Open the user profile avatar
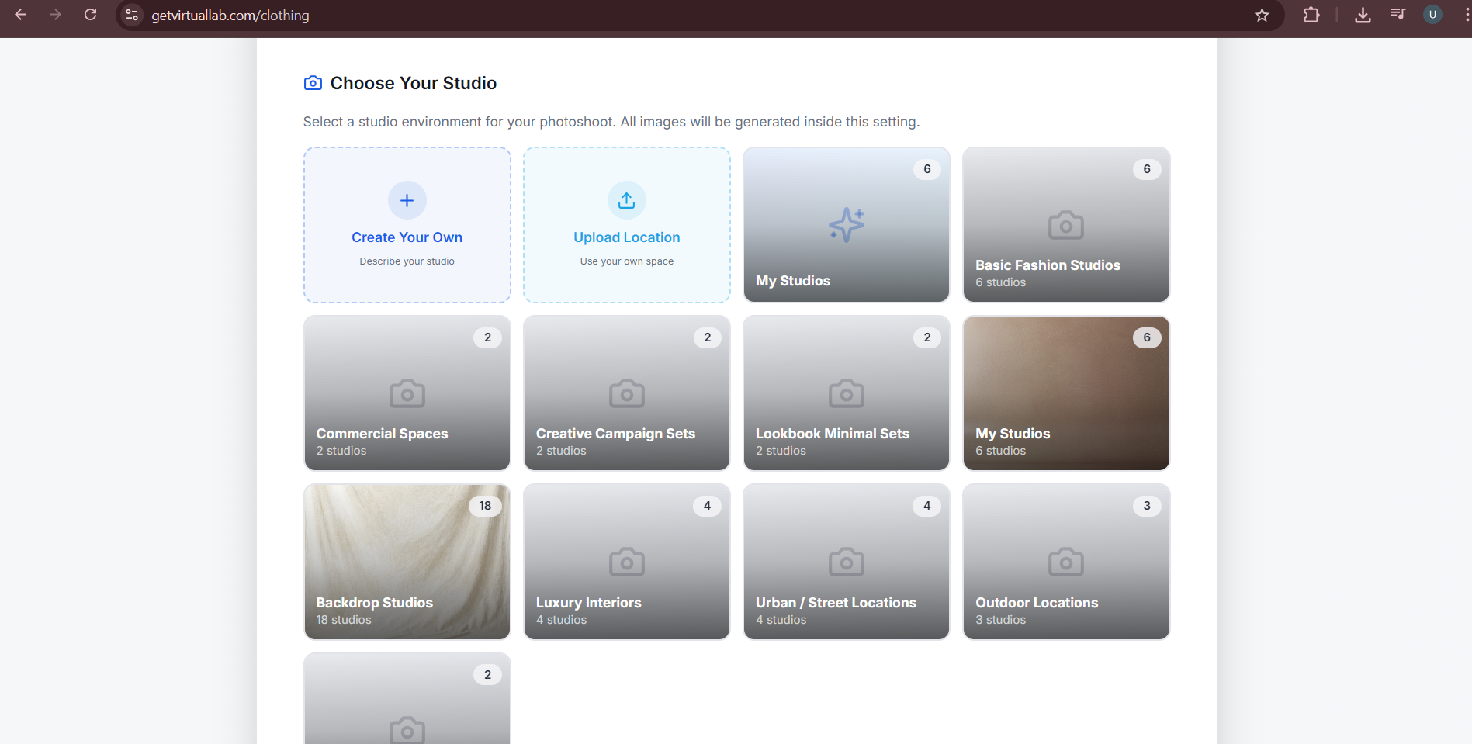1472x744 pixels. (1432, 15)
